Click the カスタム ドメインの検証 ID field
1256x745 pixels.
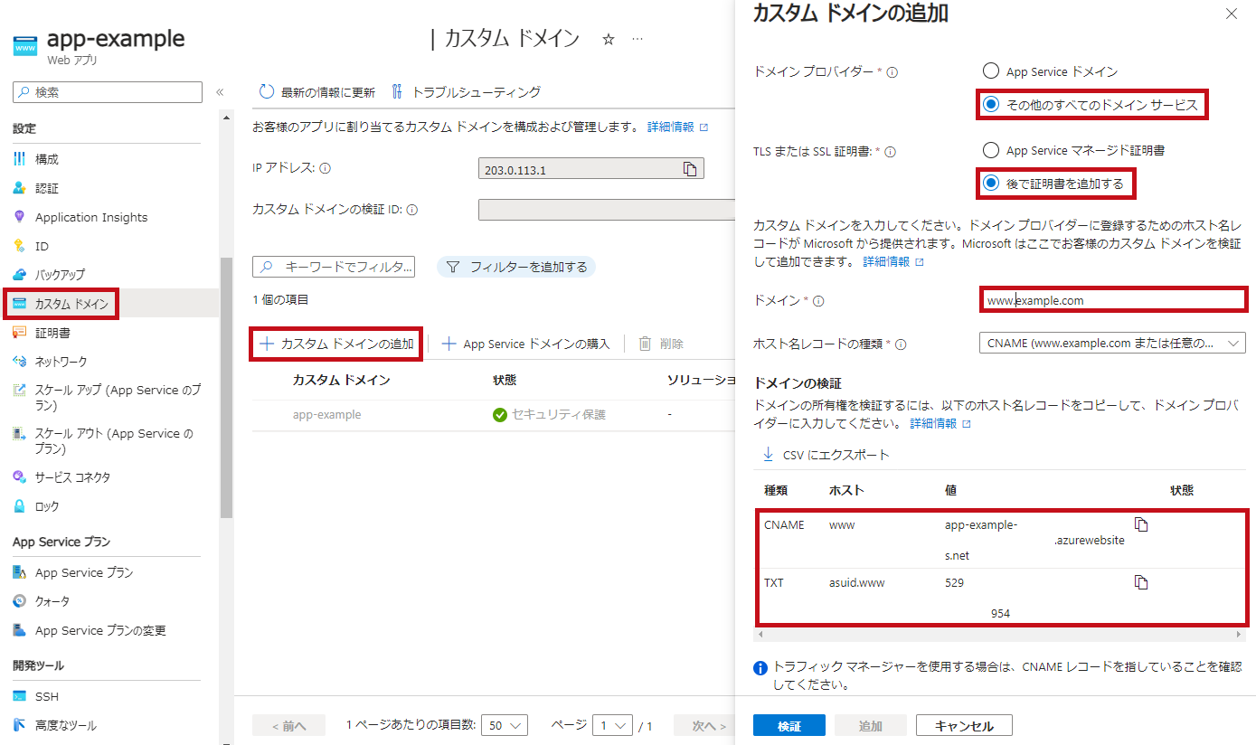coord(608,210)
